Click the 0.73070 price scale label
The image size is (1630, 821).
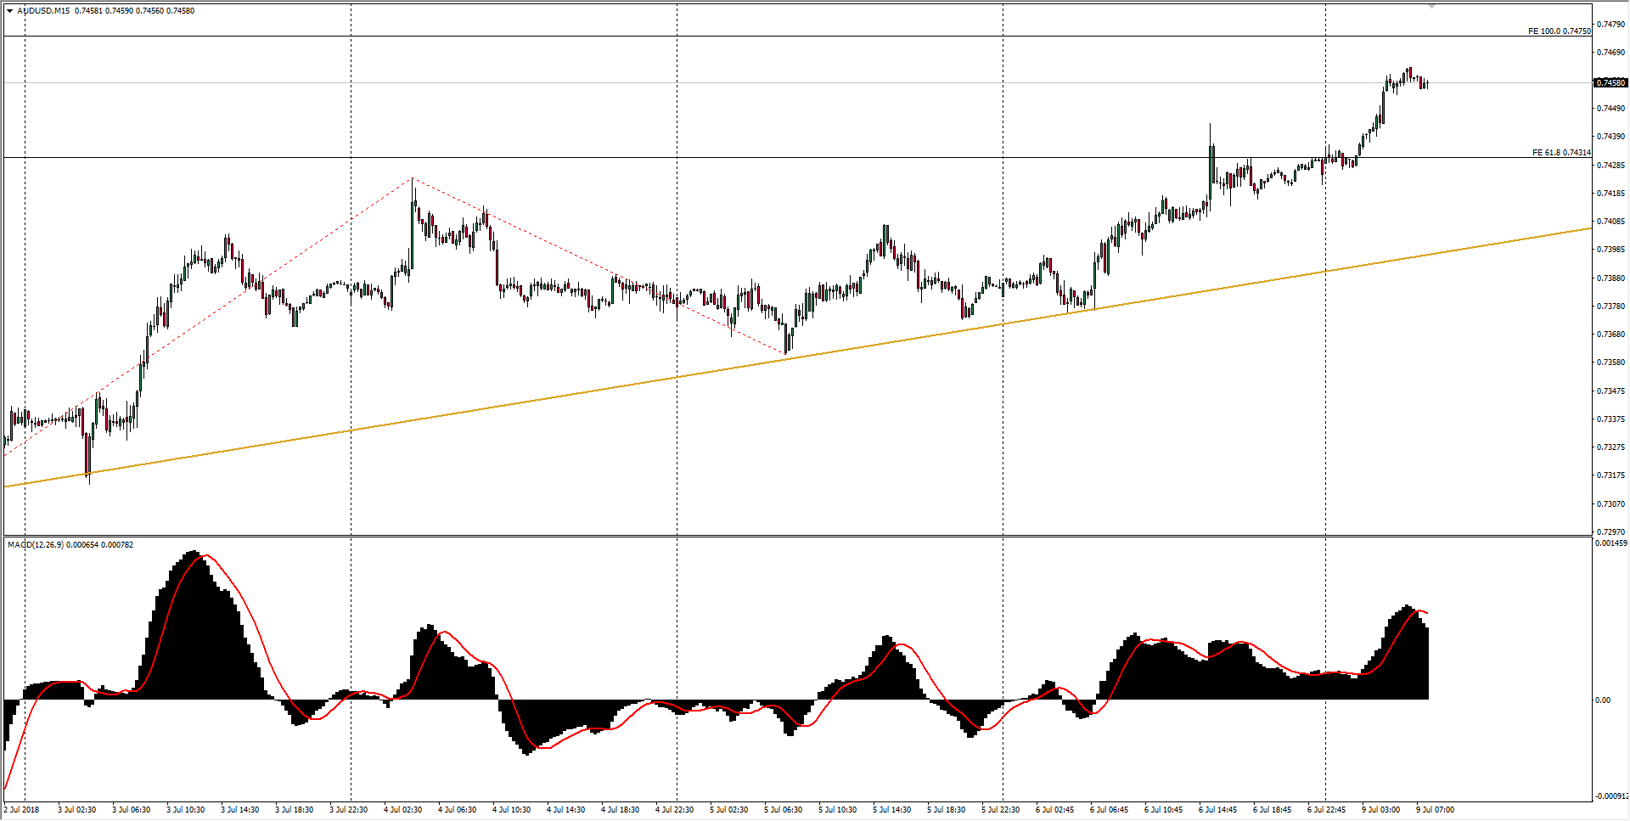coord(1610,503)
